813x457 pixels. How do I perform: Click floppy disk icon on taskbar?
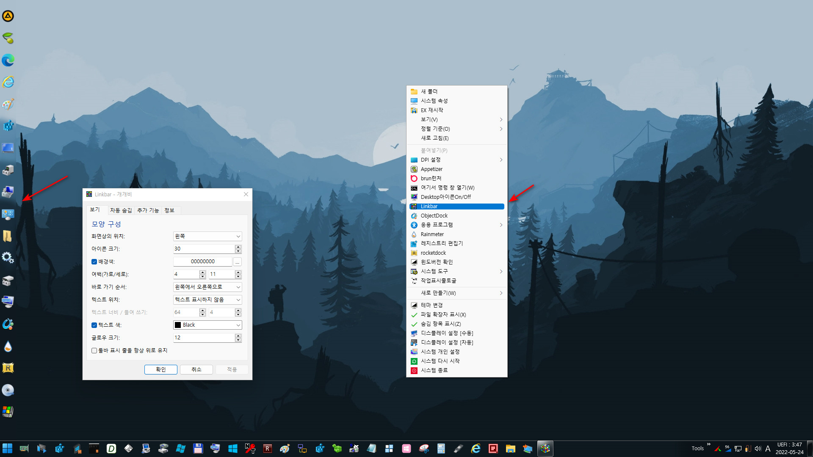[198, 449]
